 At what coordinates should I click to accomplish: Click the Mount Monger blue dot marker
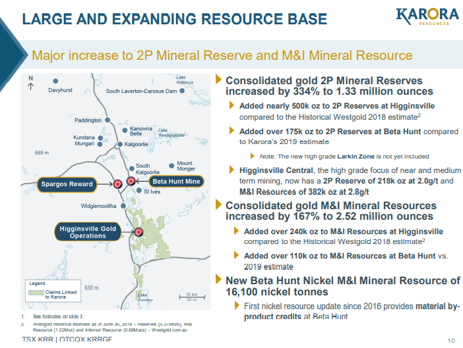pos(171,166)
